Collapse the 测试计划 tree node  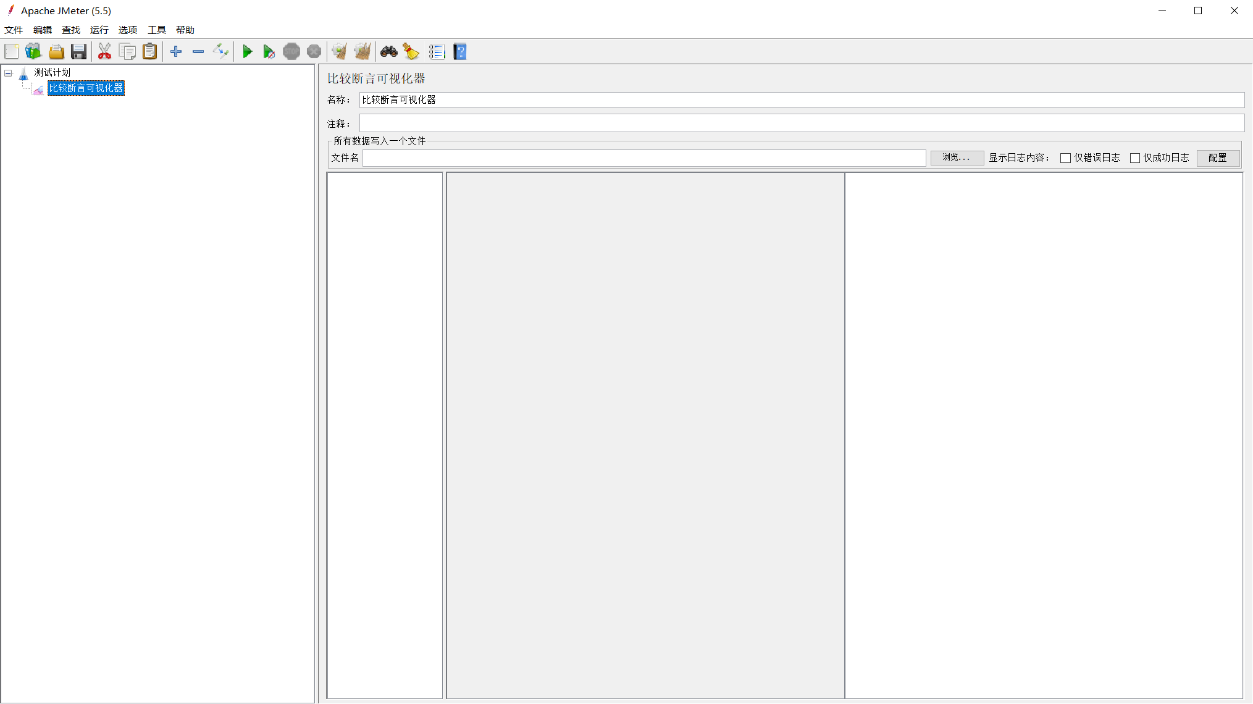tap(8, 73)
